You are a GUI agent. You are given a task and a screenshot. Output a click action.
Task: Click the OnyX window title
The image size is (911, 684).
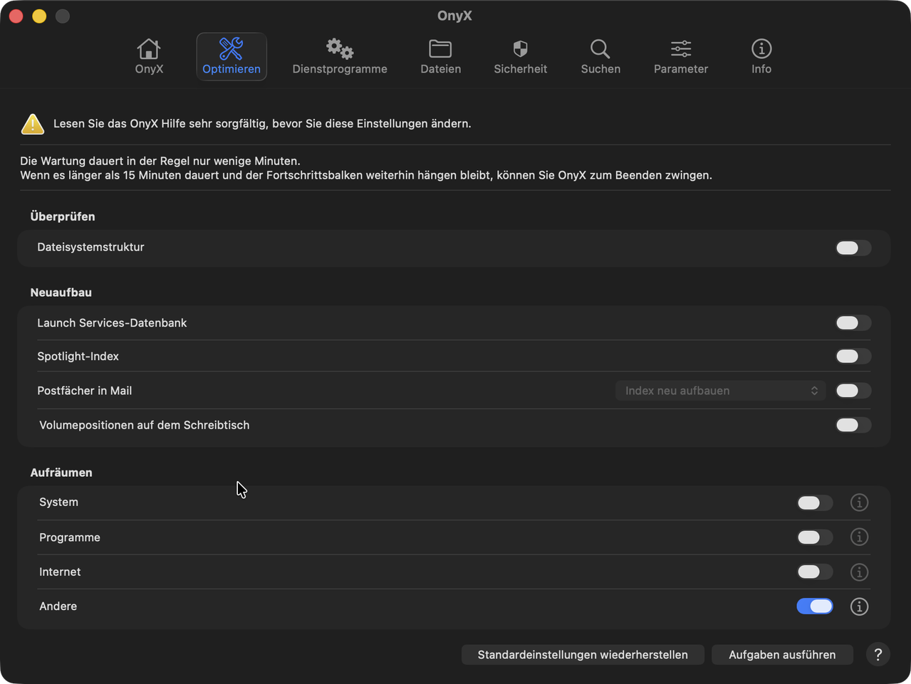(454, 16)
